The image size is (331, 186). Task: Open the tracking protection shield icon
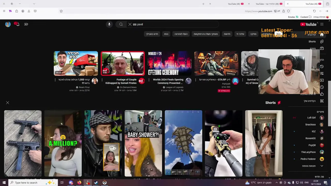pyautogui.click(x=288, y=11)
